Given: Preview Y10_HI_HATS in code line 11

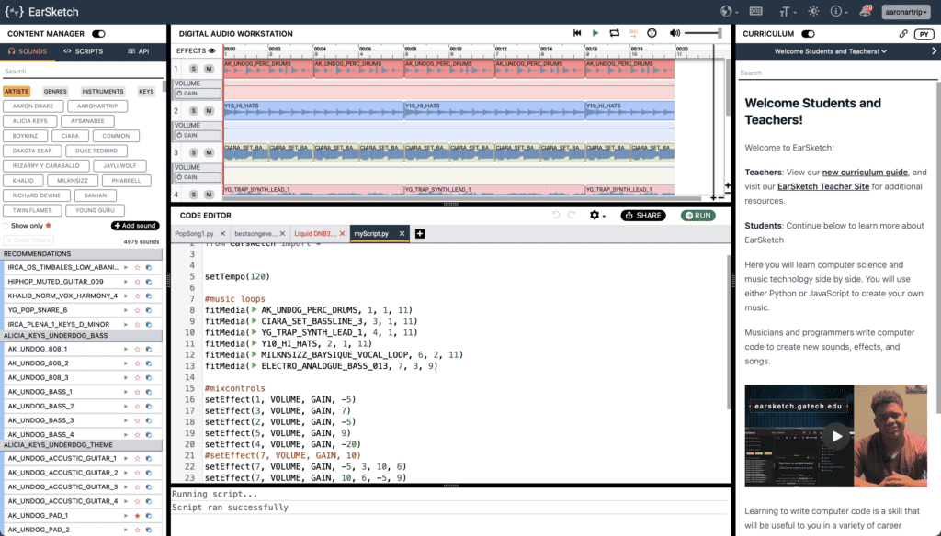Looking at the screenshot, I should click(x=255, y=343).
